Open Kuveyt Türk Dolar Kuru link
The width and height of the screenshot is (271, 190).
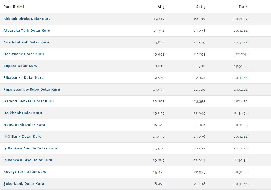25,172
